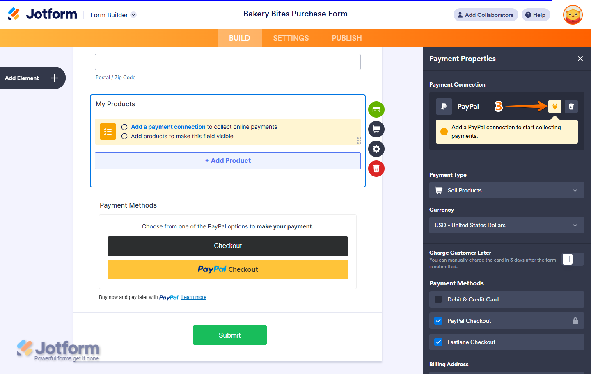Click the green payment wizard icon

(376, 109)
